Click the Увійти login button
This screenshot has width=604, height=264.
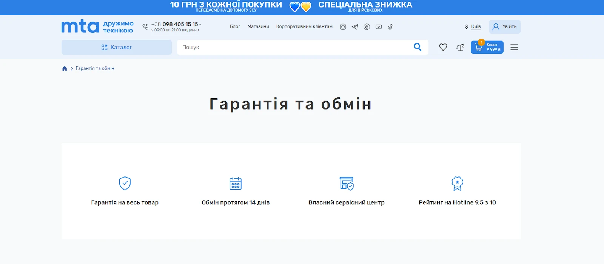(505, 26)
